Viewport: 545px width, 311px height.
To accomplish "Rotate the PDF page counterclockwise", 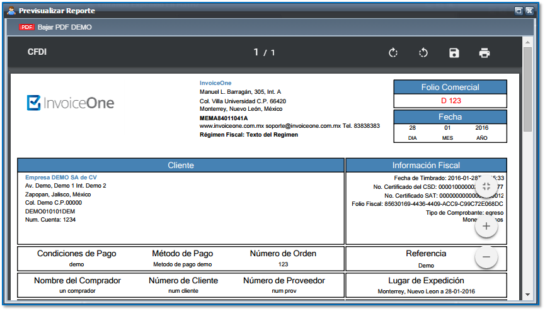I will pyautogui.click(x=423, y=53).
